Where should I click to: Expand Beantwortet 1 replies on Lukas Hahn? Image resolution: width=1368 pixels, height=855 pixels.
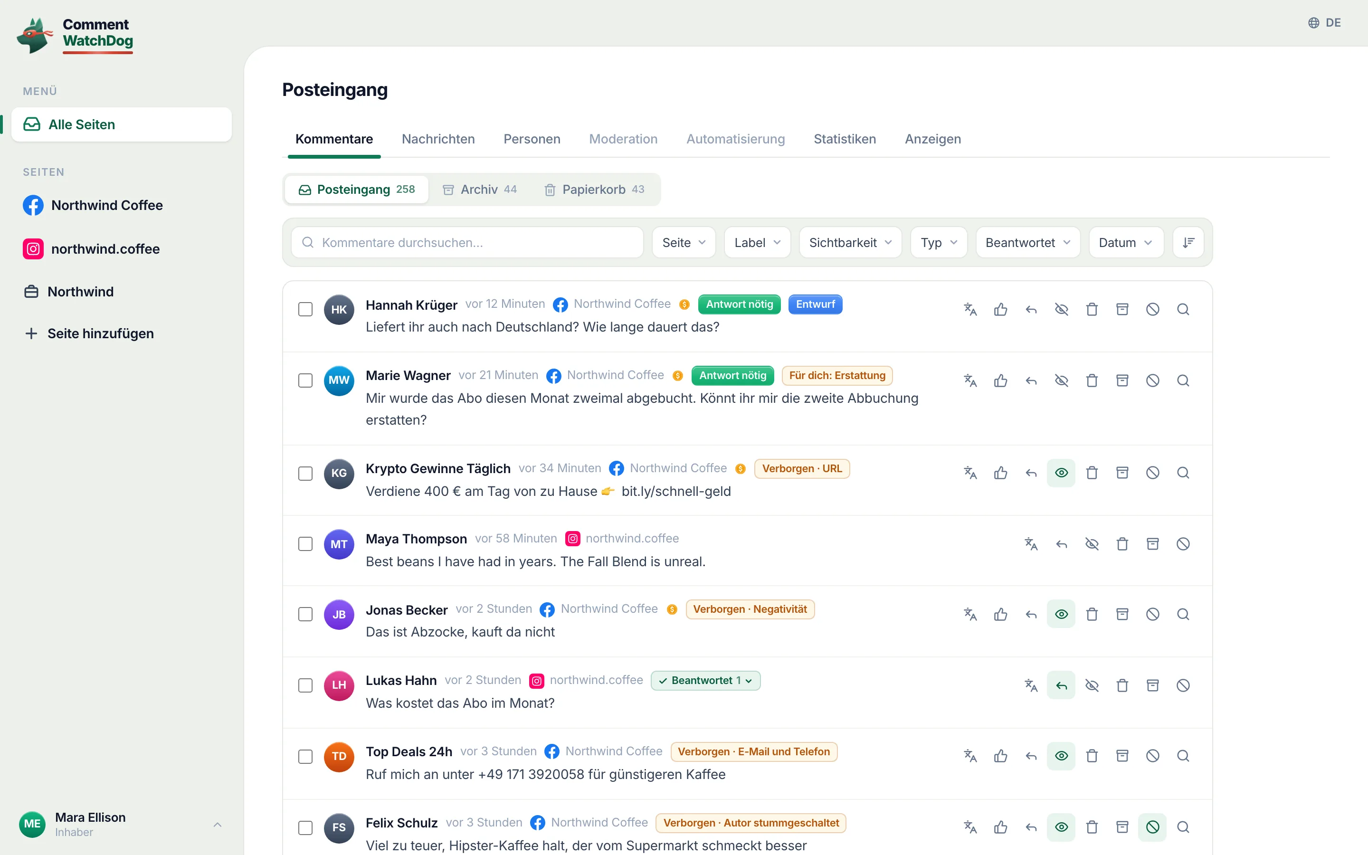click(705, 681)
